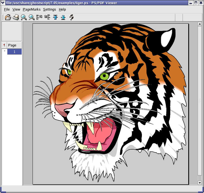This screenshot has height=193, width=204.
Task: Open the Settings menu
Action: [50, 10]
